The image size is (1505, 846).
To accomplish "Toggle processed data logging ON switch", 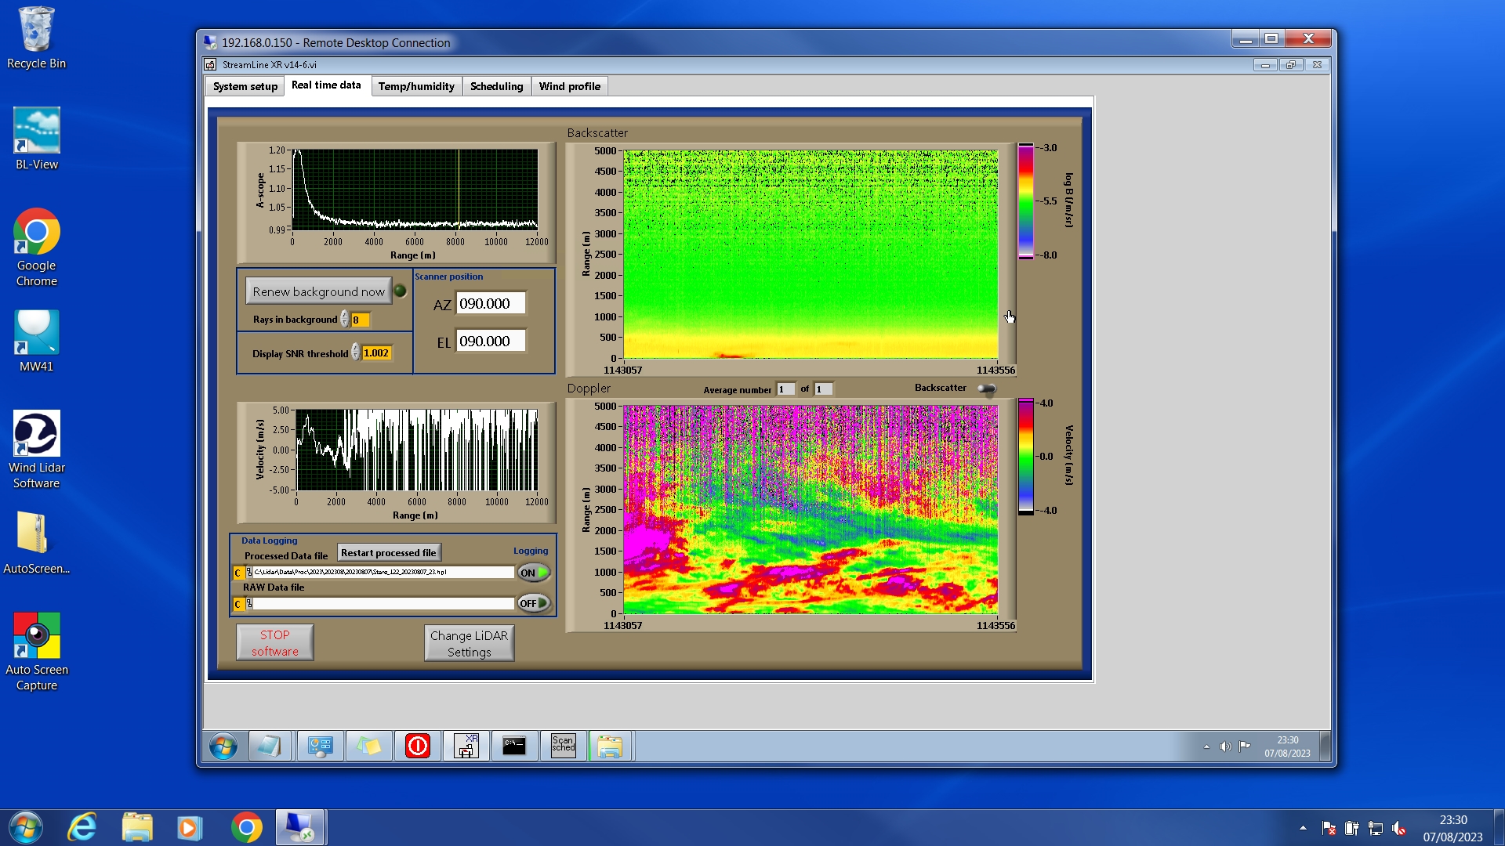I will (534, 573).
